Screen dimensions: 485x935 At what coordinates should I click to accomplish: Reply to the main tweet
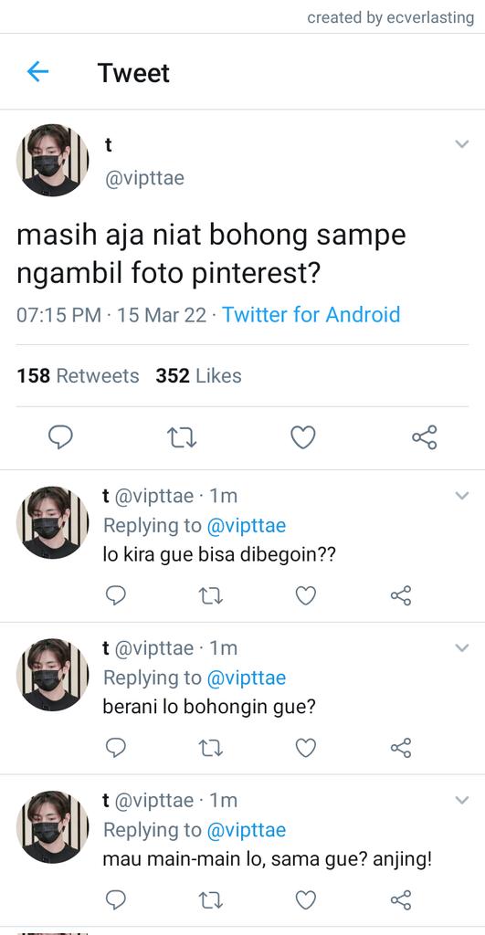click(60, 437)
